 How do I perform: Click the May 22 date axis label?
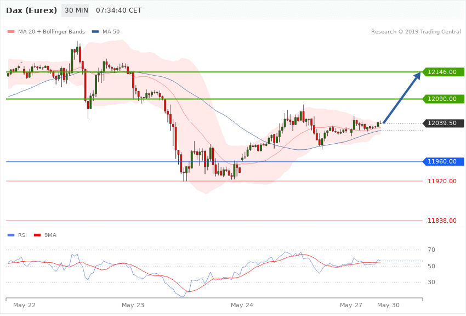coord(24,305)
